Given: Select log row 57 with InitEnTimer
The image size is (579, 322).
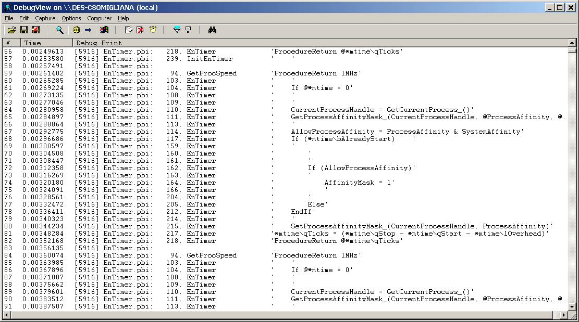Looking at the screenshot, I should click(285, 59).
